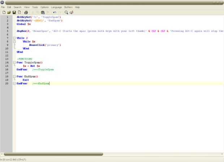Select line number 12 in the margin

point(7,56)
